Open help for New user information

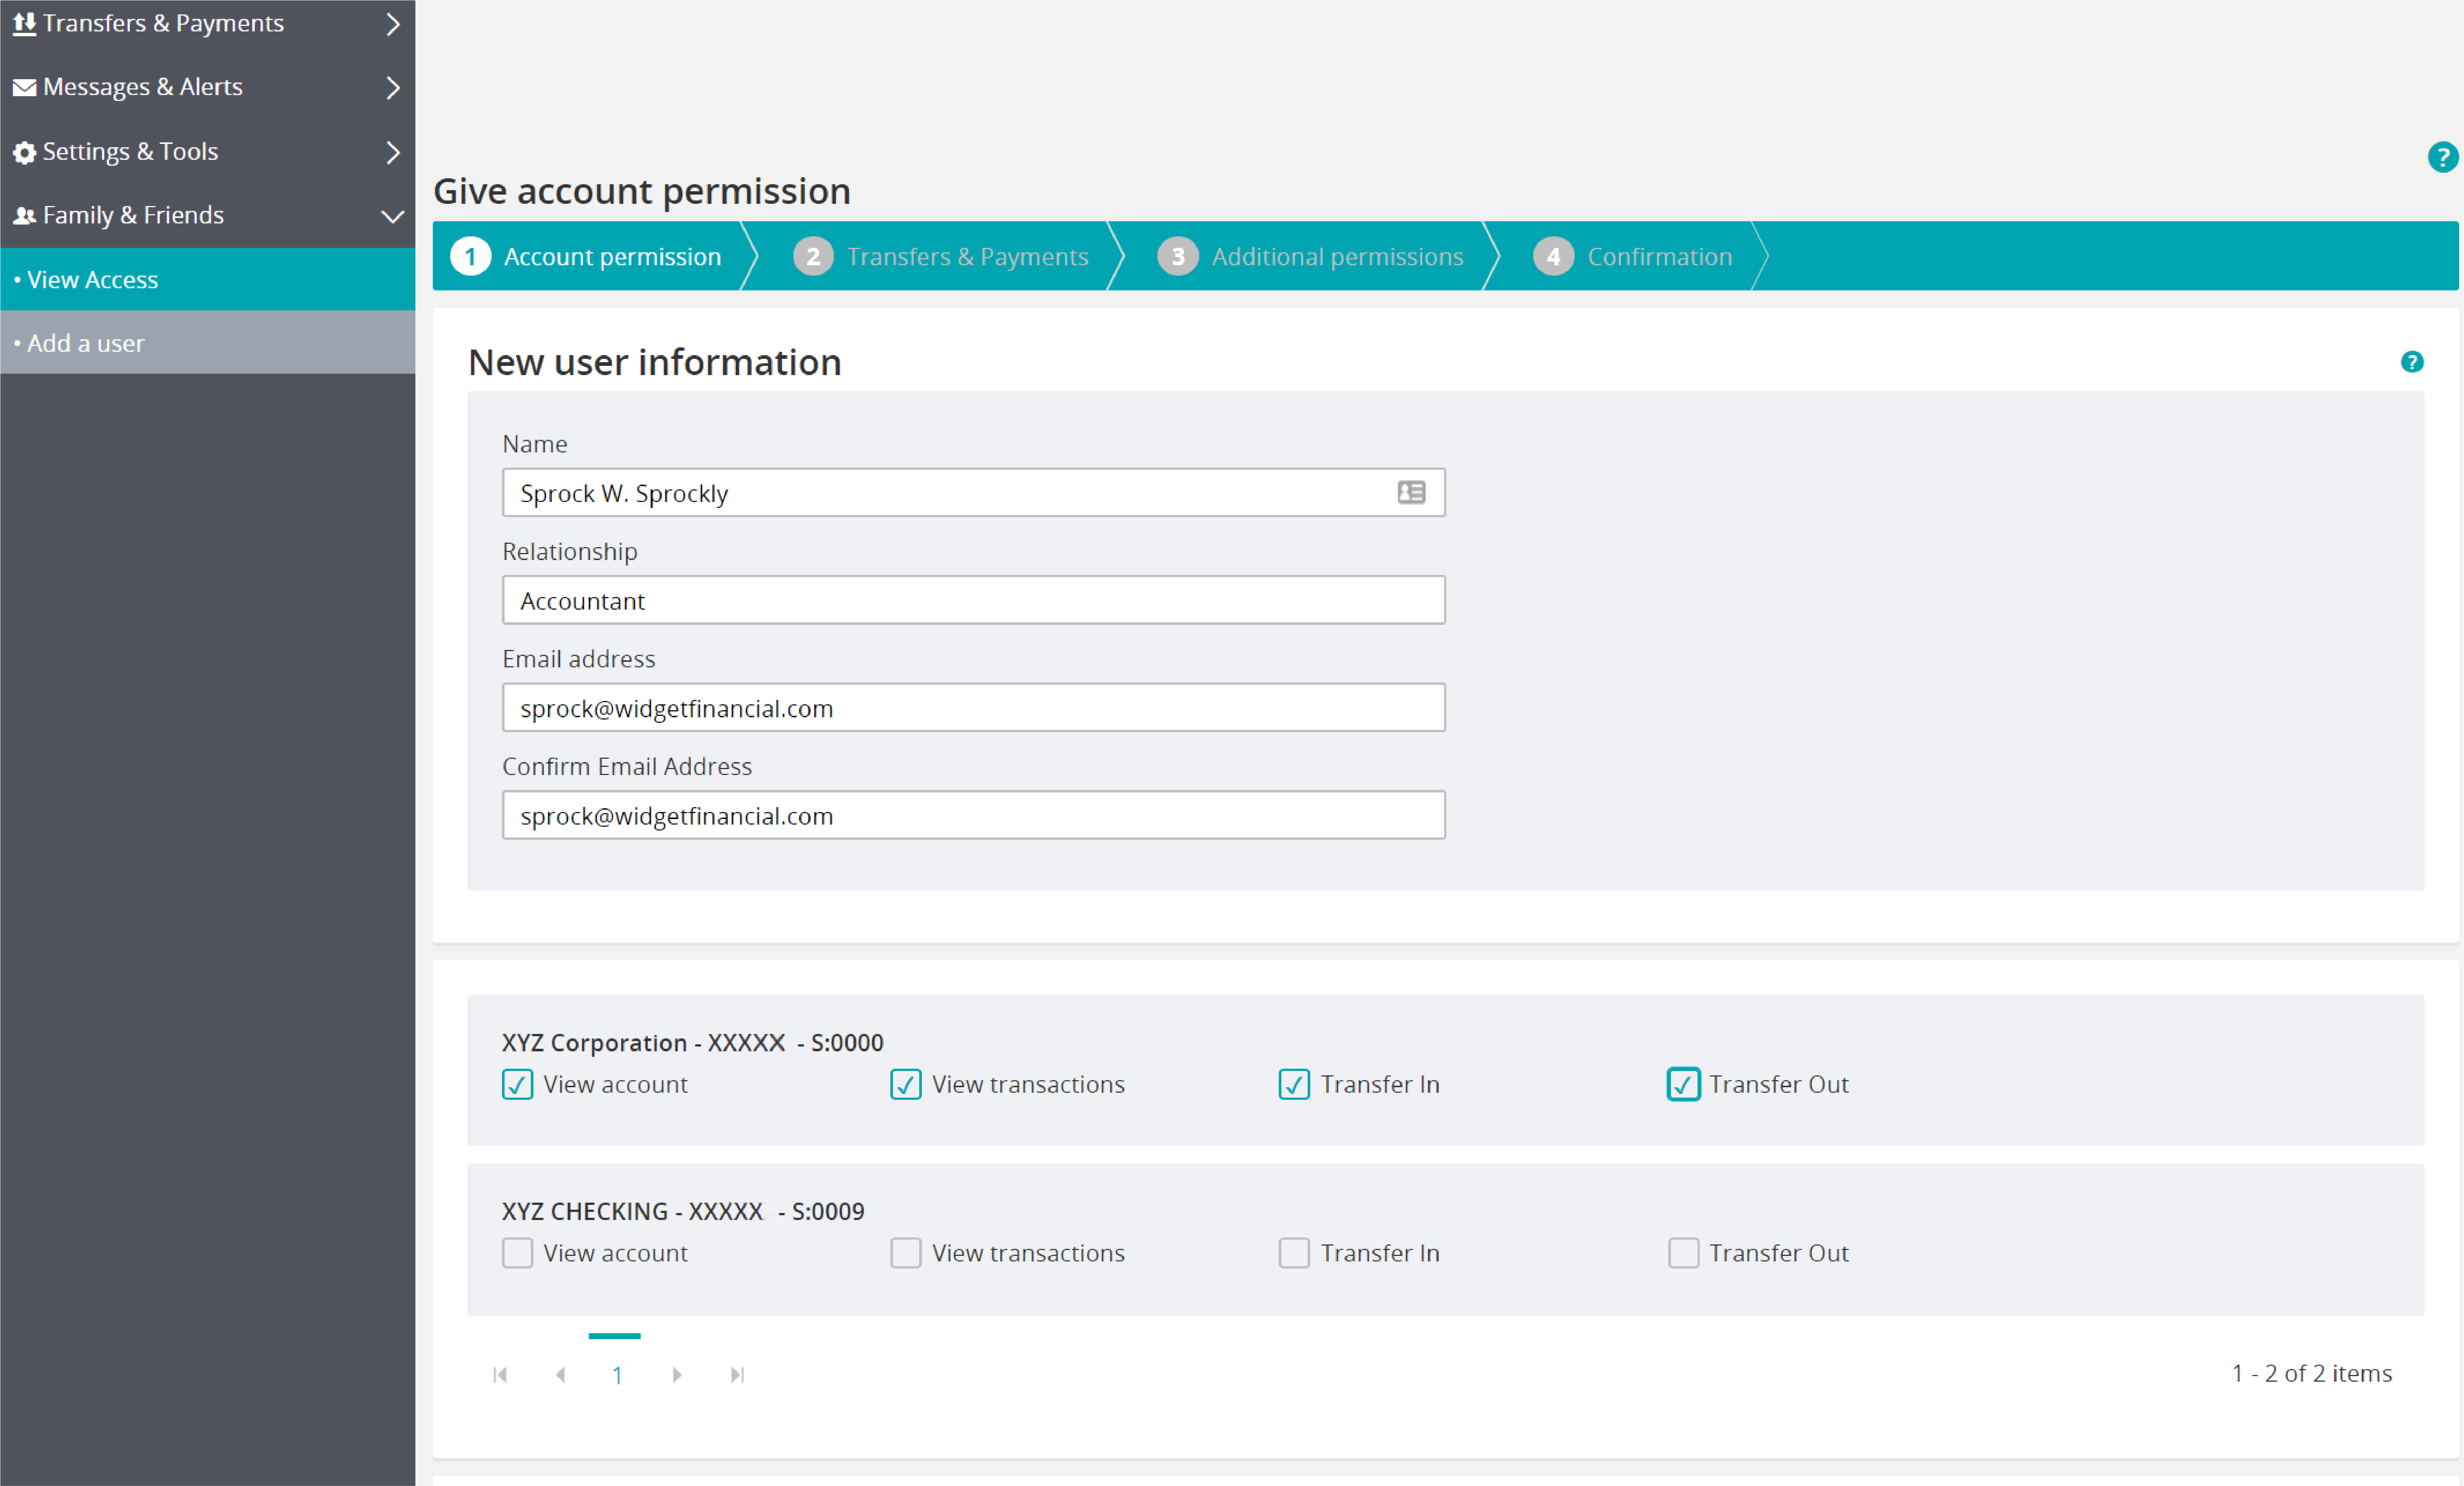(2411, 362)
